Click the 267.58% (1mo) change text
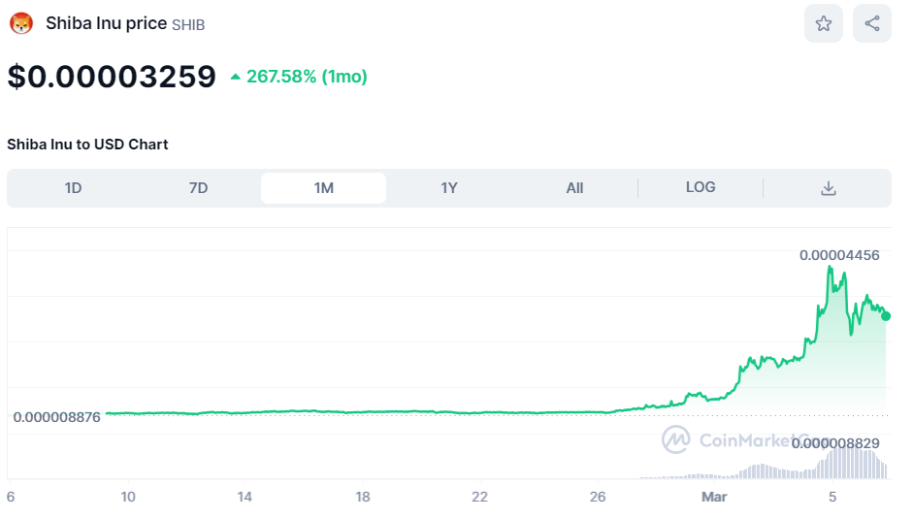Viewport: 913px width, 519px height. pos(307,77)
